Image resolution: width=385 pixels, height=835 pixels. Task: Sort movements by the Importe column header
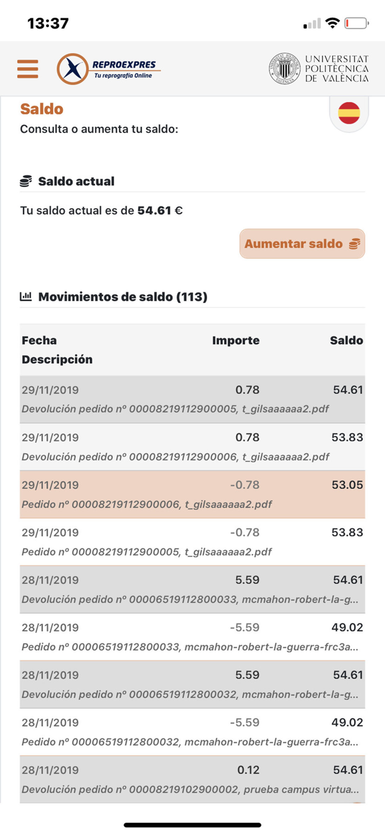[236, 340]
